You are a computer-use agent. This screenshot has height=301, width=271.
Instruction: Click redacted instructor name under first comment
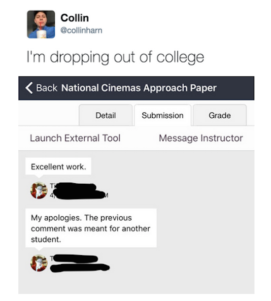74,186
